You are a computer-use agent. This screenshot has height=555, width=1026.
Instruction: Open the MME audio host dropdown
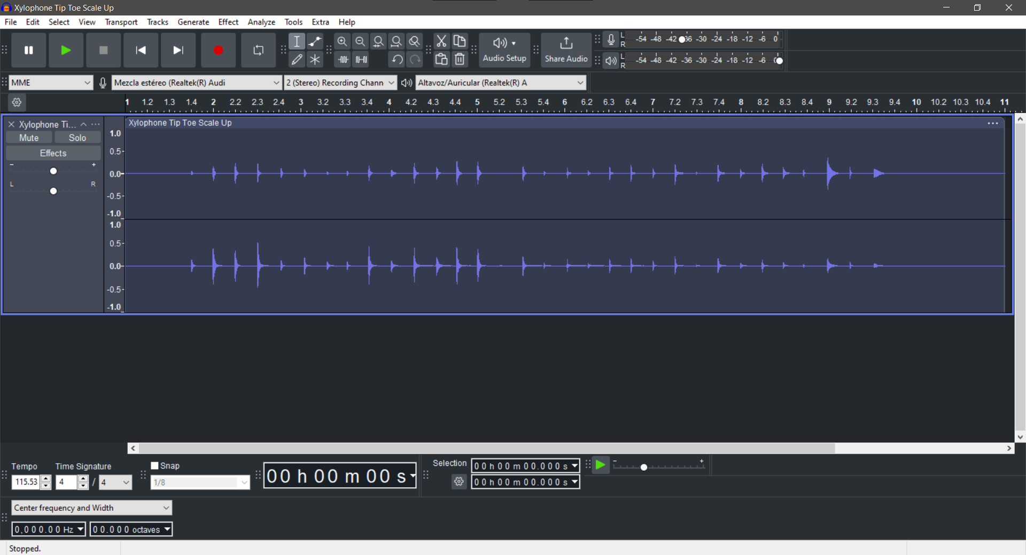[51, 83]
